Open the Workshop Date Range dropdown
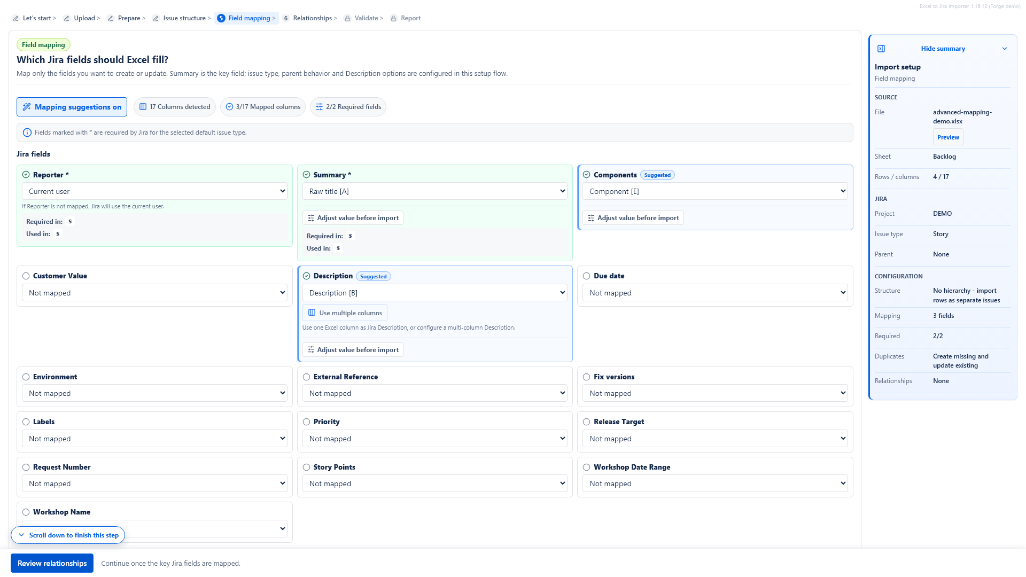The image size is (1026, 577). [715, 484]
